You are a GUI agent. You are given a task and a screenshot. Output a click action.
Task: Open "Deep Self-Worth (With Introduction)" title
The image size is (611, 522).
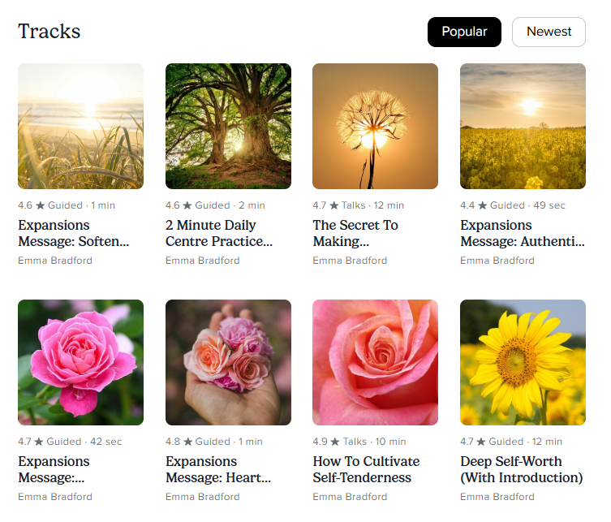(521, 469)
